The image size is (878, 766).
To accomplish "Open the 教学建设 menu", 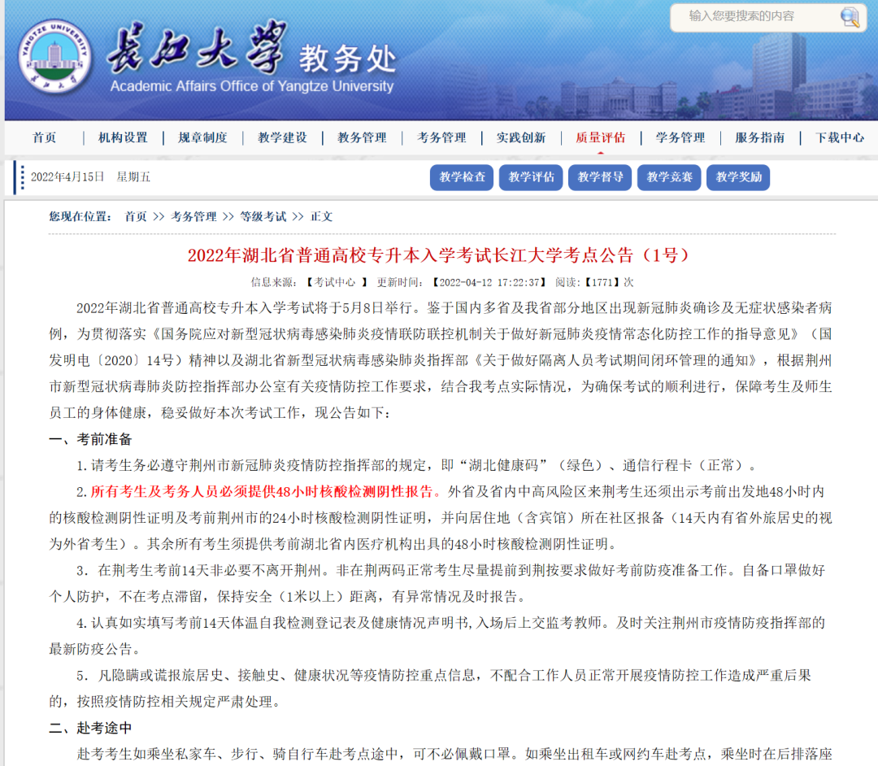I will tap(283, 137).
